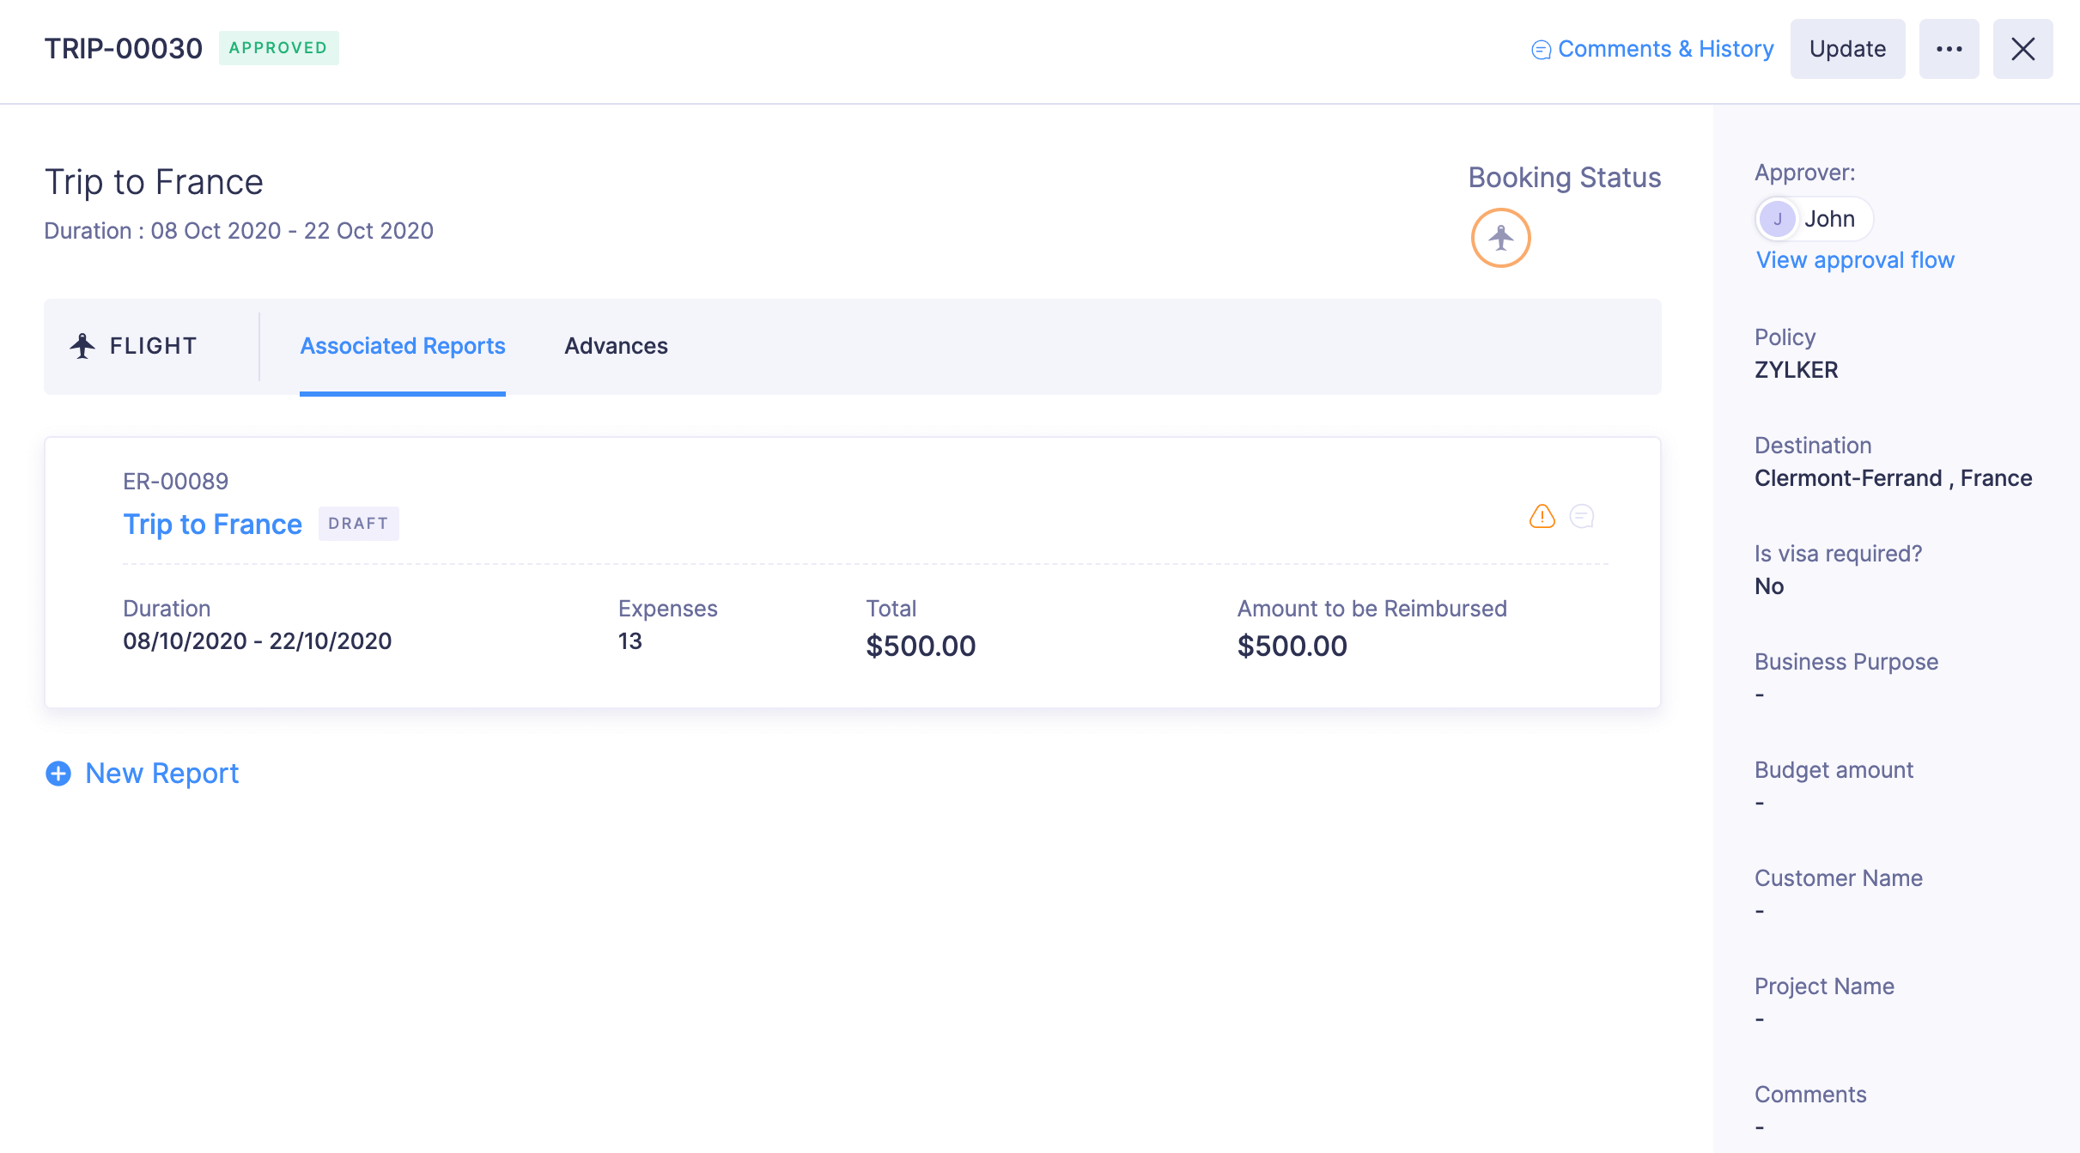This screenshot has height=1153, width=2080.
Task: Click the flight booking status airplane icon
Action: tap(1500, 238)
